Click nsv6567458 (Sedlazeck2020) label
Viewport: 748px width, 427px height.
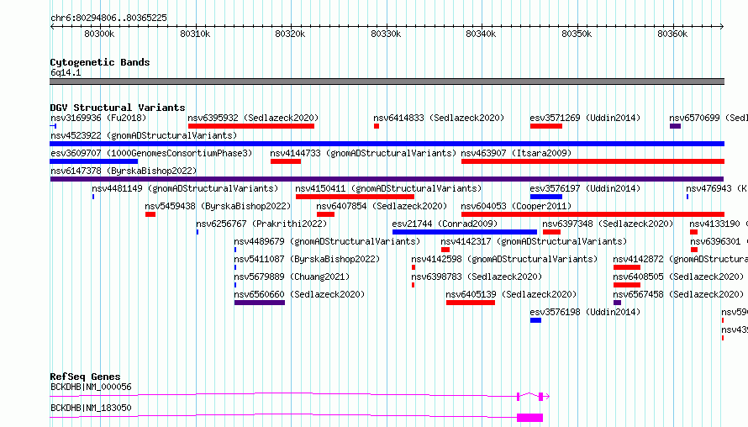(x=678, y=294)
